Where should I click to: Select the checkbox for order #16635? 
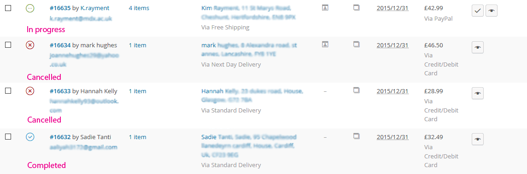pos(8,8)
